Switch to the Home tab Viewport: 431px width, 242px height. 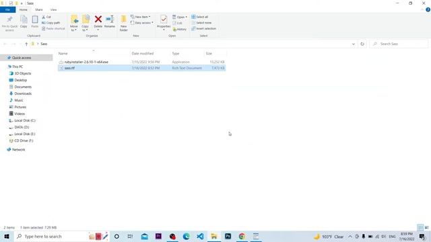[24, 9]
